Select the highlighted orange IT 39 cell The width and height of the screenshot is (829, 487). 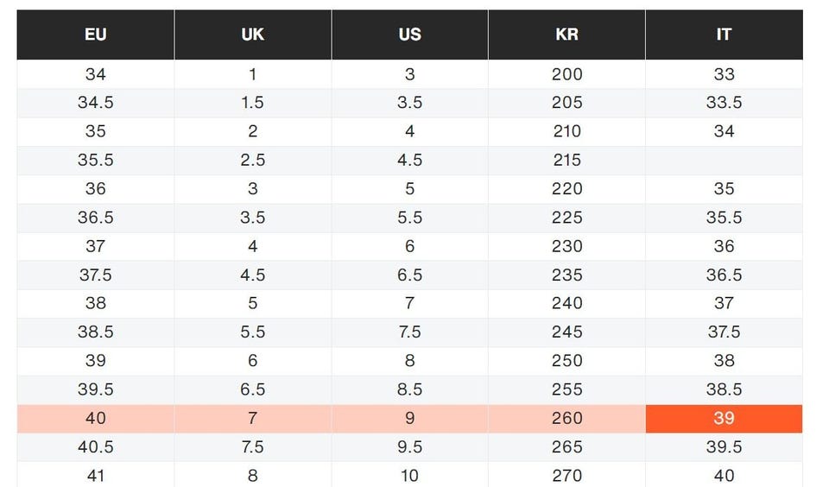click(x=724, y=419)
